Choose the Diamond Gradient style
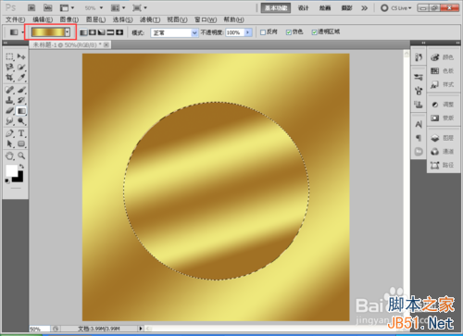The image size is (463, 336). click(119, 32)
